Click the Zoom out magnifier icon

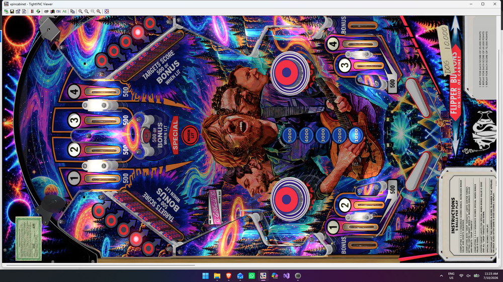tap(87, 11)
